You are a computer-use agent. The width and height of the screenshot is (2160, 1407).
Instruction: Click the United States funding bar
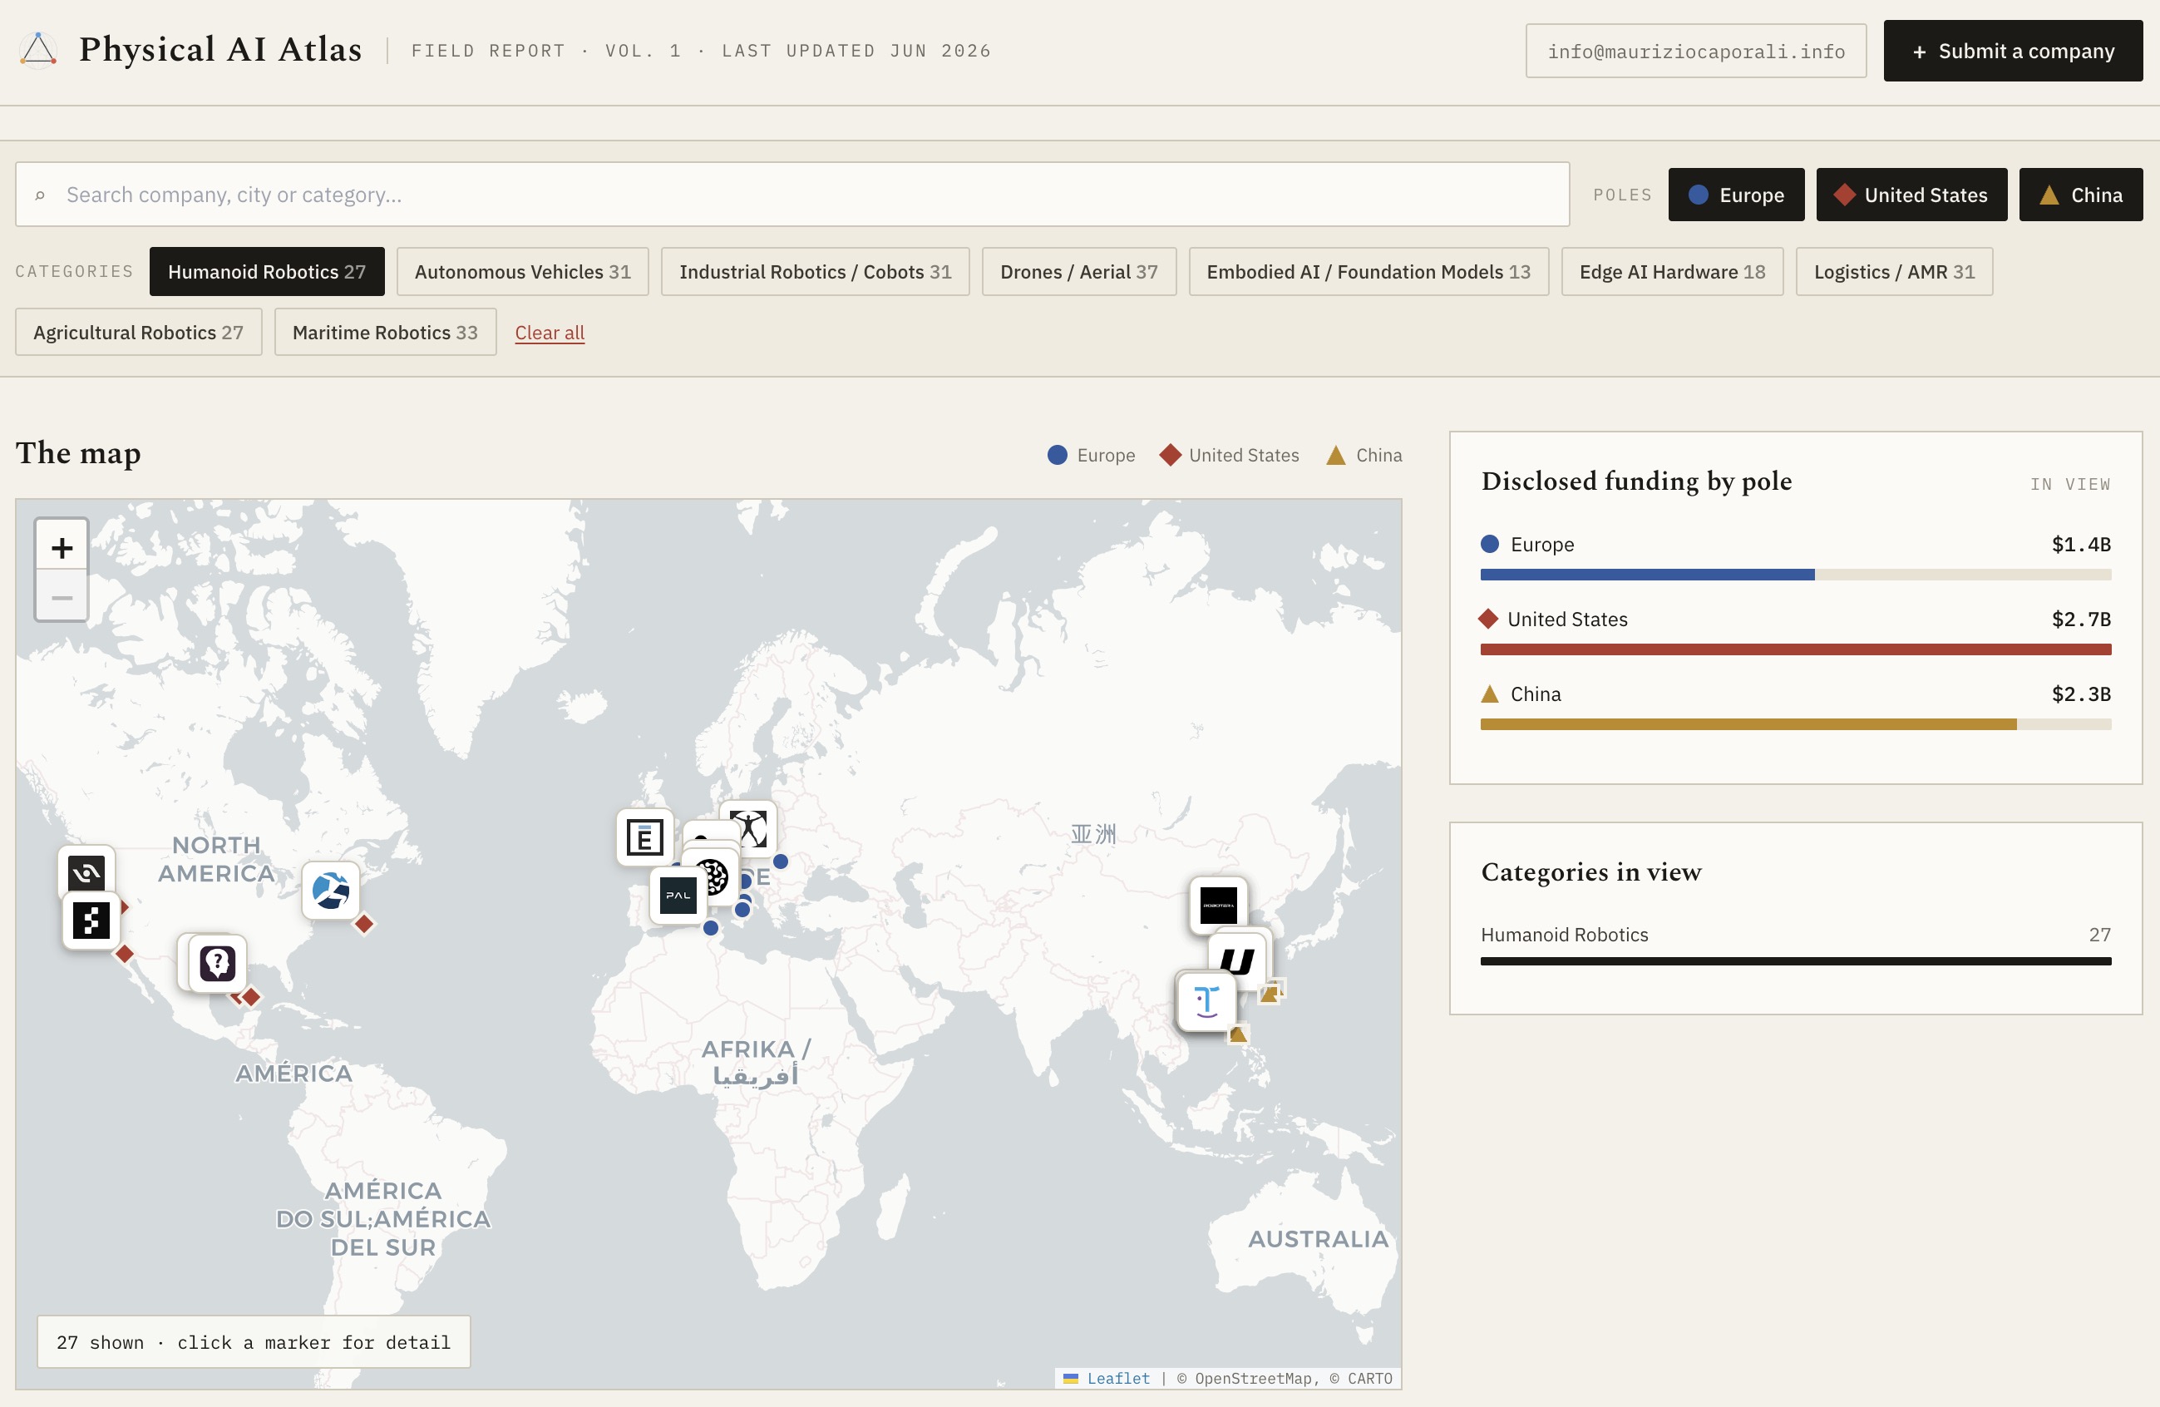1795,650
